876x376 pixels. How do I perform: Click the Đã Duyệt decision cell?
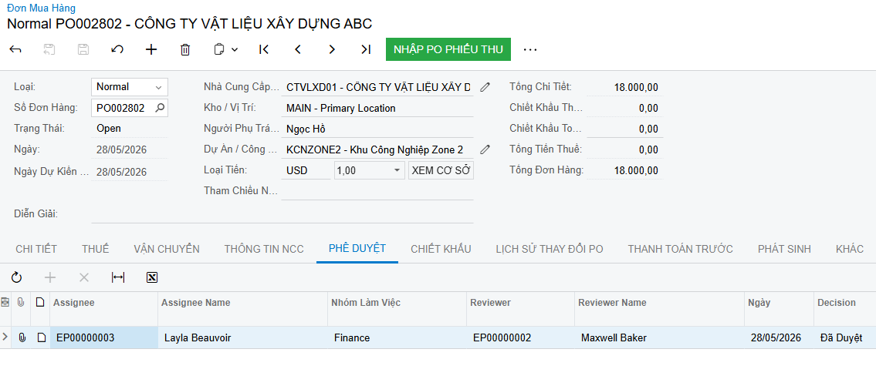(x=844, y=337)
